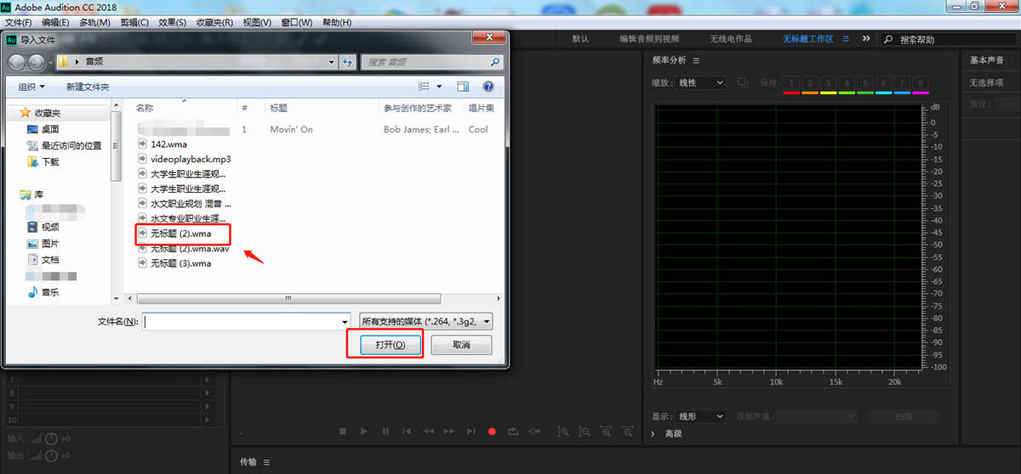The width and height of the screenshot is (1021, 474).
Task: Open Frequency Analysis panel menu icon
Action: pyautogui.click(x=696, y=60)
